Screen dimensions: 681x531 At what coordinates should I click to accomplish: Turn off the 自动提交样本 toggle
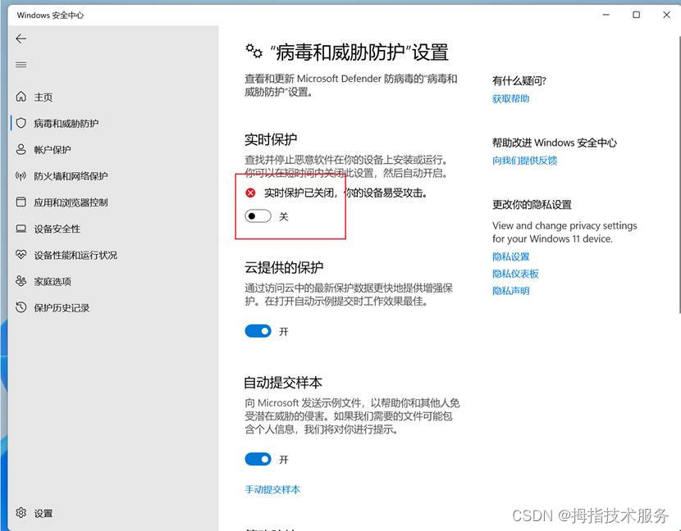point(258,459)
